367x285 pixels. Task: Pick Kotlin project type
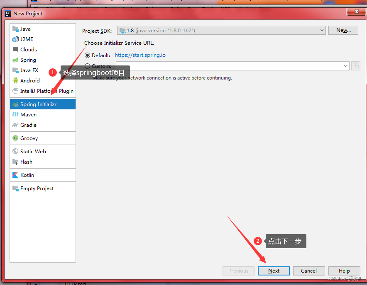click(x=43, y=175)
